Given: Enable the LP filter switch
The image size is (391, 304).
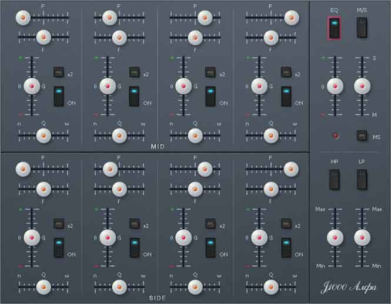Looking at the screenshot, I should (x=362, y=180).
